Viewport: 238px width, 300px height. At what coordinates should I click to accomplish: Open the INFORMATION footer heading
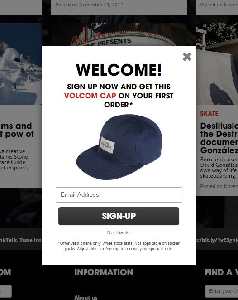click(104, 272)
